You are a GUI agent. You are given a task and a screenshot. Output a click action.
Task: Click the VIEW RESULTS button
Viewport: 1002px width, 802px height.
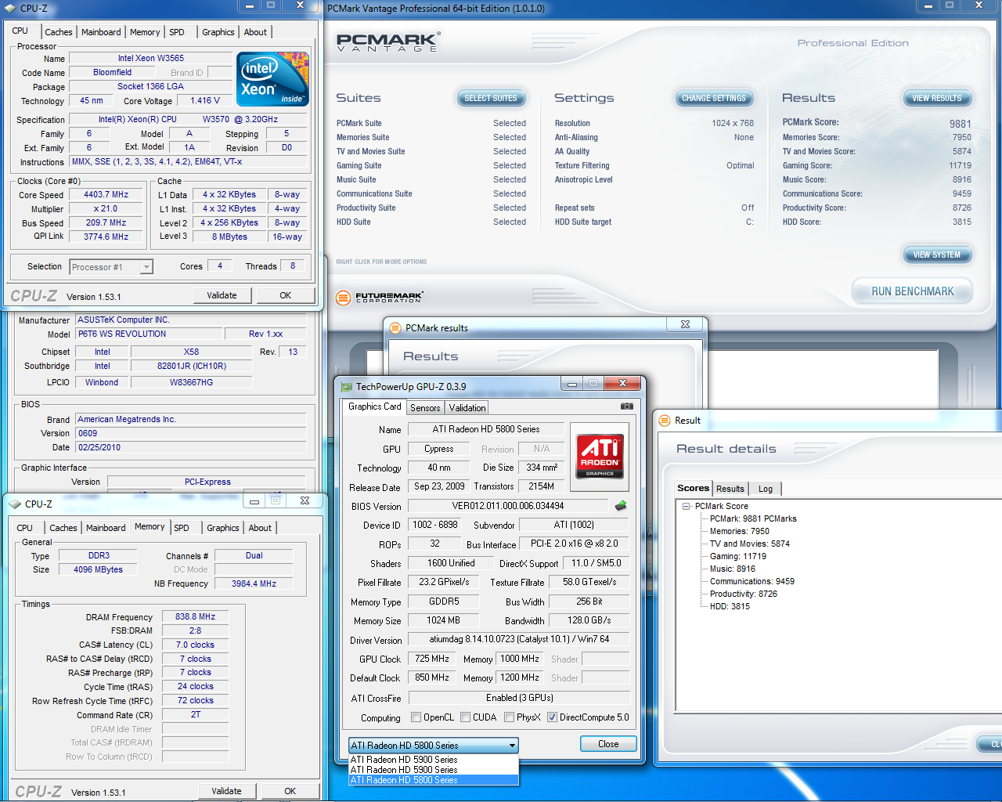coord(937,98)
